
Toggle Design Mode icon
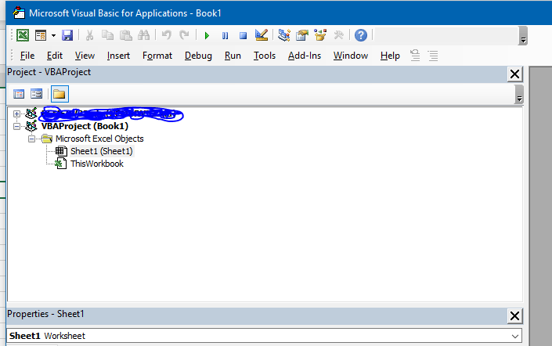262,35
